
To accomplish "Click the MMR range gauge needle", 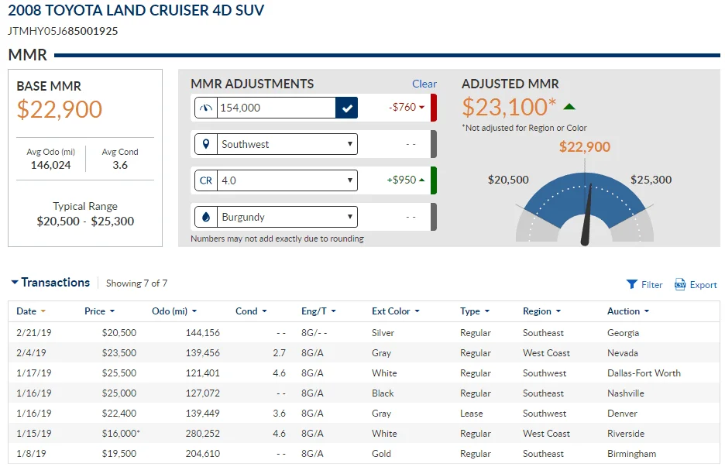I will (x=587, y=214).
